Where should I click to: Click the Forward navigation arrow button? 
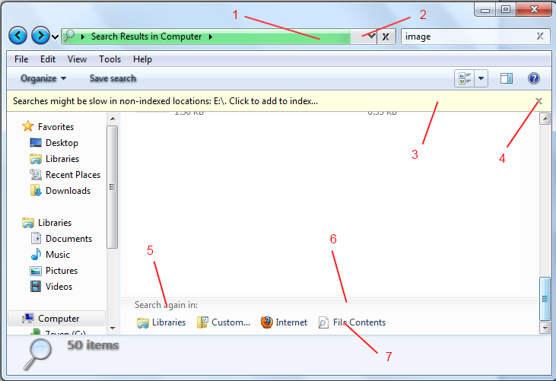click(40, 36)
